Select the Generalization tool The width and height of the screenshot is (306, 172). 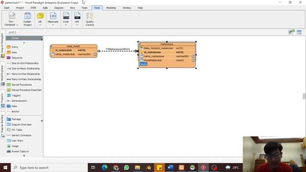[x=19, y=101]
